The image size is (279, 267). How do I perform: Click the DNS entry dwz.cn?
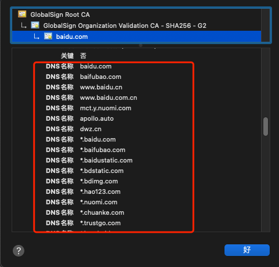[90, 129]
